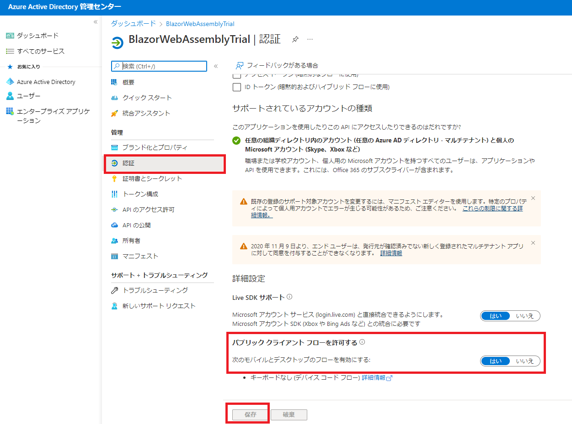Click the app registration logo icon
The width and height of the screenshot is (572, 424).
pos(118,43)
